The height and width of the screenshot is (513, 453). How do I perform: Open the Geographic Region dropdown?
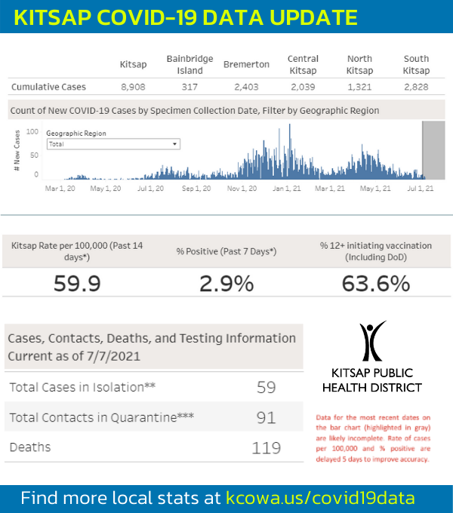point(112,143)
